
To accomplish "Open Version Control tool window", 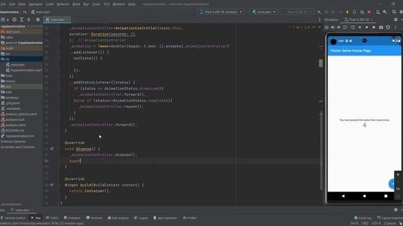I will click(13, 218).
